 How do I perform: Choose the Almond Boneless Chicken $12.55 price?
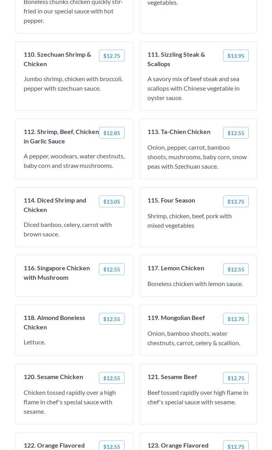(x=112, y=319)
